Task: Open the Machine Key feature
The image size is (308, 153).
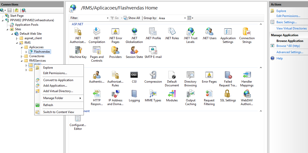Action: (x=78, y=52)
